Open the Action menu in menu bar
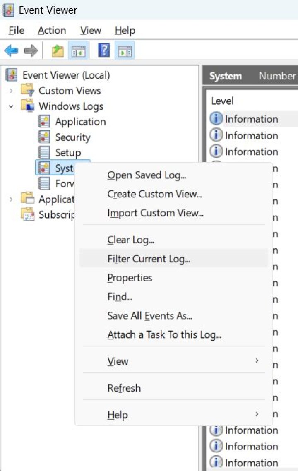Image resolution: width=298 pixels, height=471 pixels. click(52, 30)
